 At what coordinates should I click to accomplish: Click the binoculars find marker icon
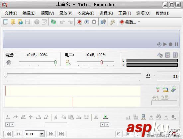point(159,117)
